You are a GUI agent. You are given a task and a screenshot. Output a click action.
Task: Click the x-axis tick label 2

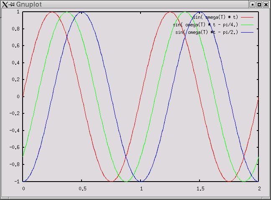point(259,189)
